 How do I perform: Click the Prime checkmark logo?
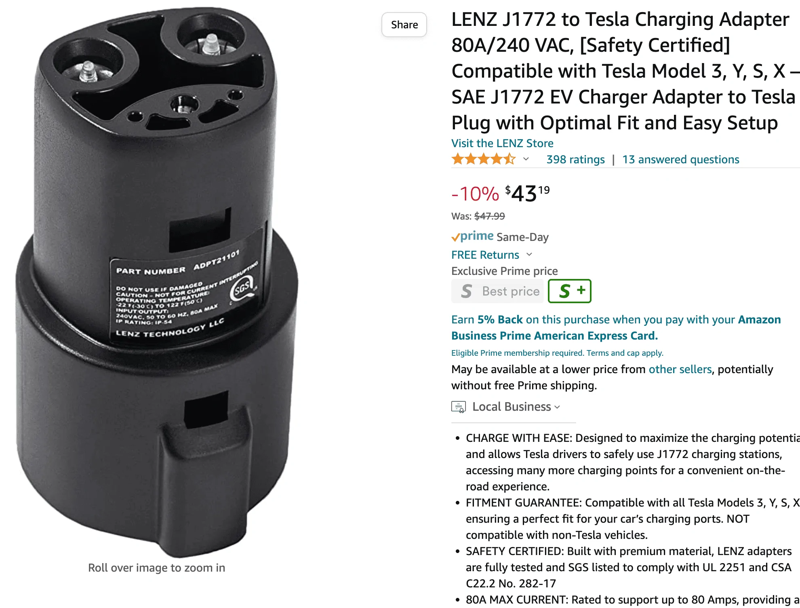click(x=472, y=236)
